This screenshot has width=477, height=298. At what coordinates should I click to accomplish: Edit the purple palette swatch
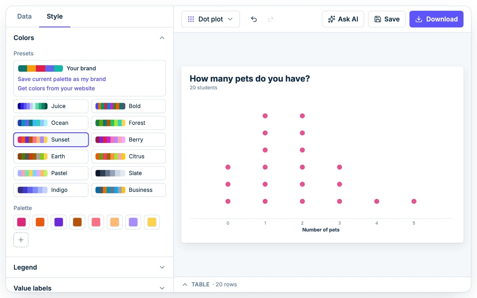tap(59, 222)
